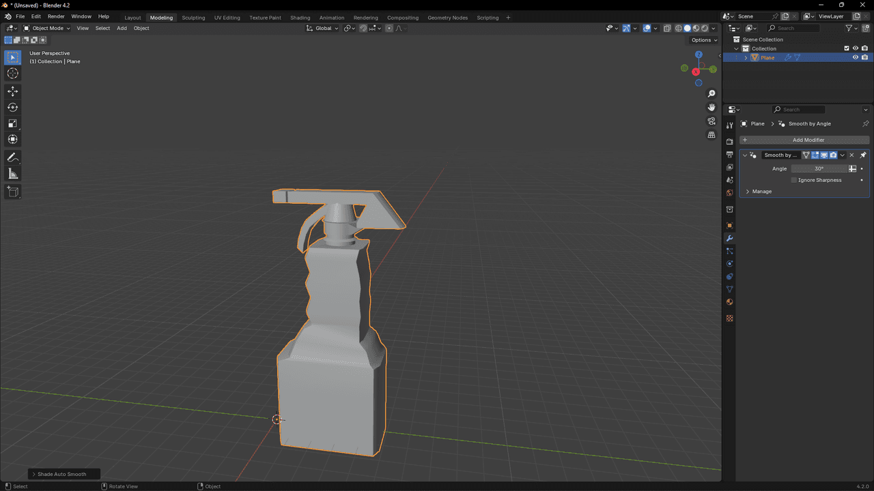Open the viewport Options button
The width and height of the screenshot is (874, 491).
tap(704, 40)
